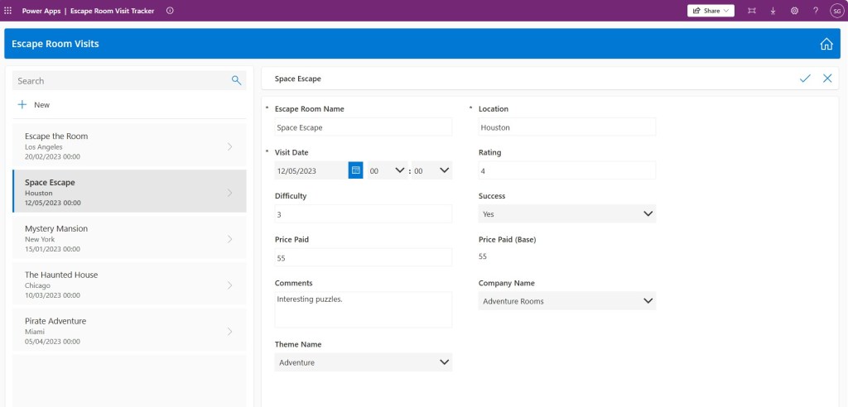Click into the Comments text box
The width and height of the screenshot is (848, 407).
(x=363, y=309)
